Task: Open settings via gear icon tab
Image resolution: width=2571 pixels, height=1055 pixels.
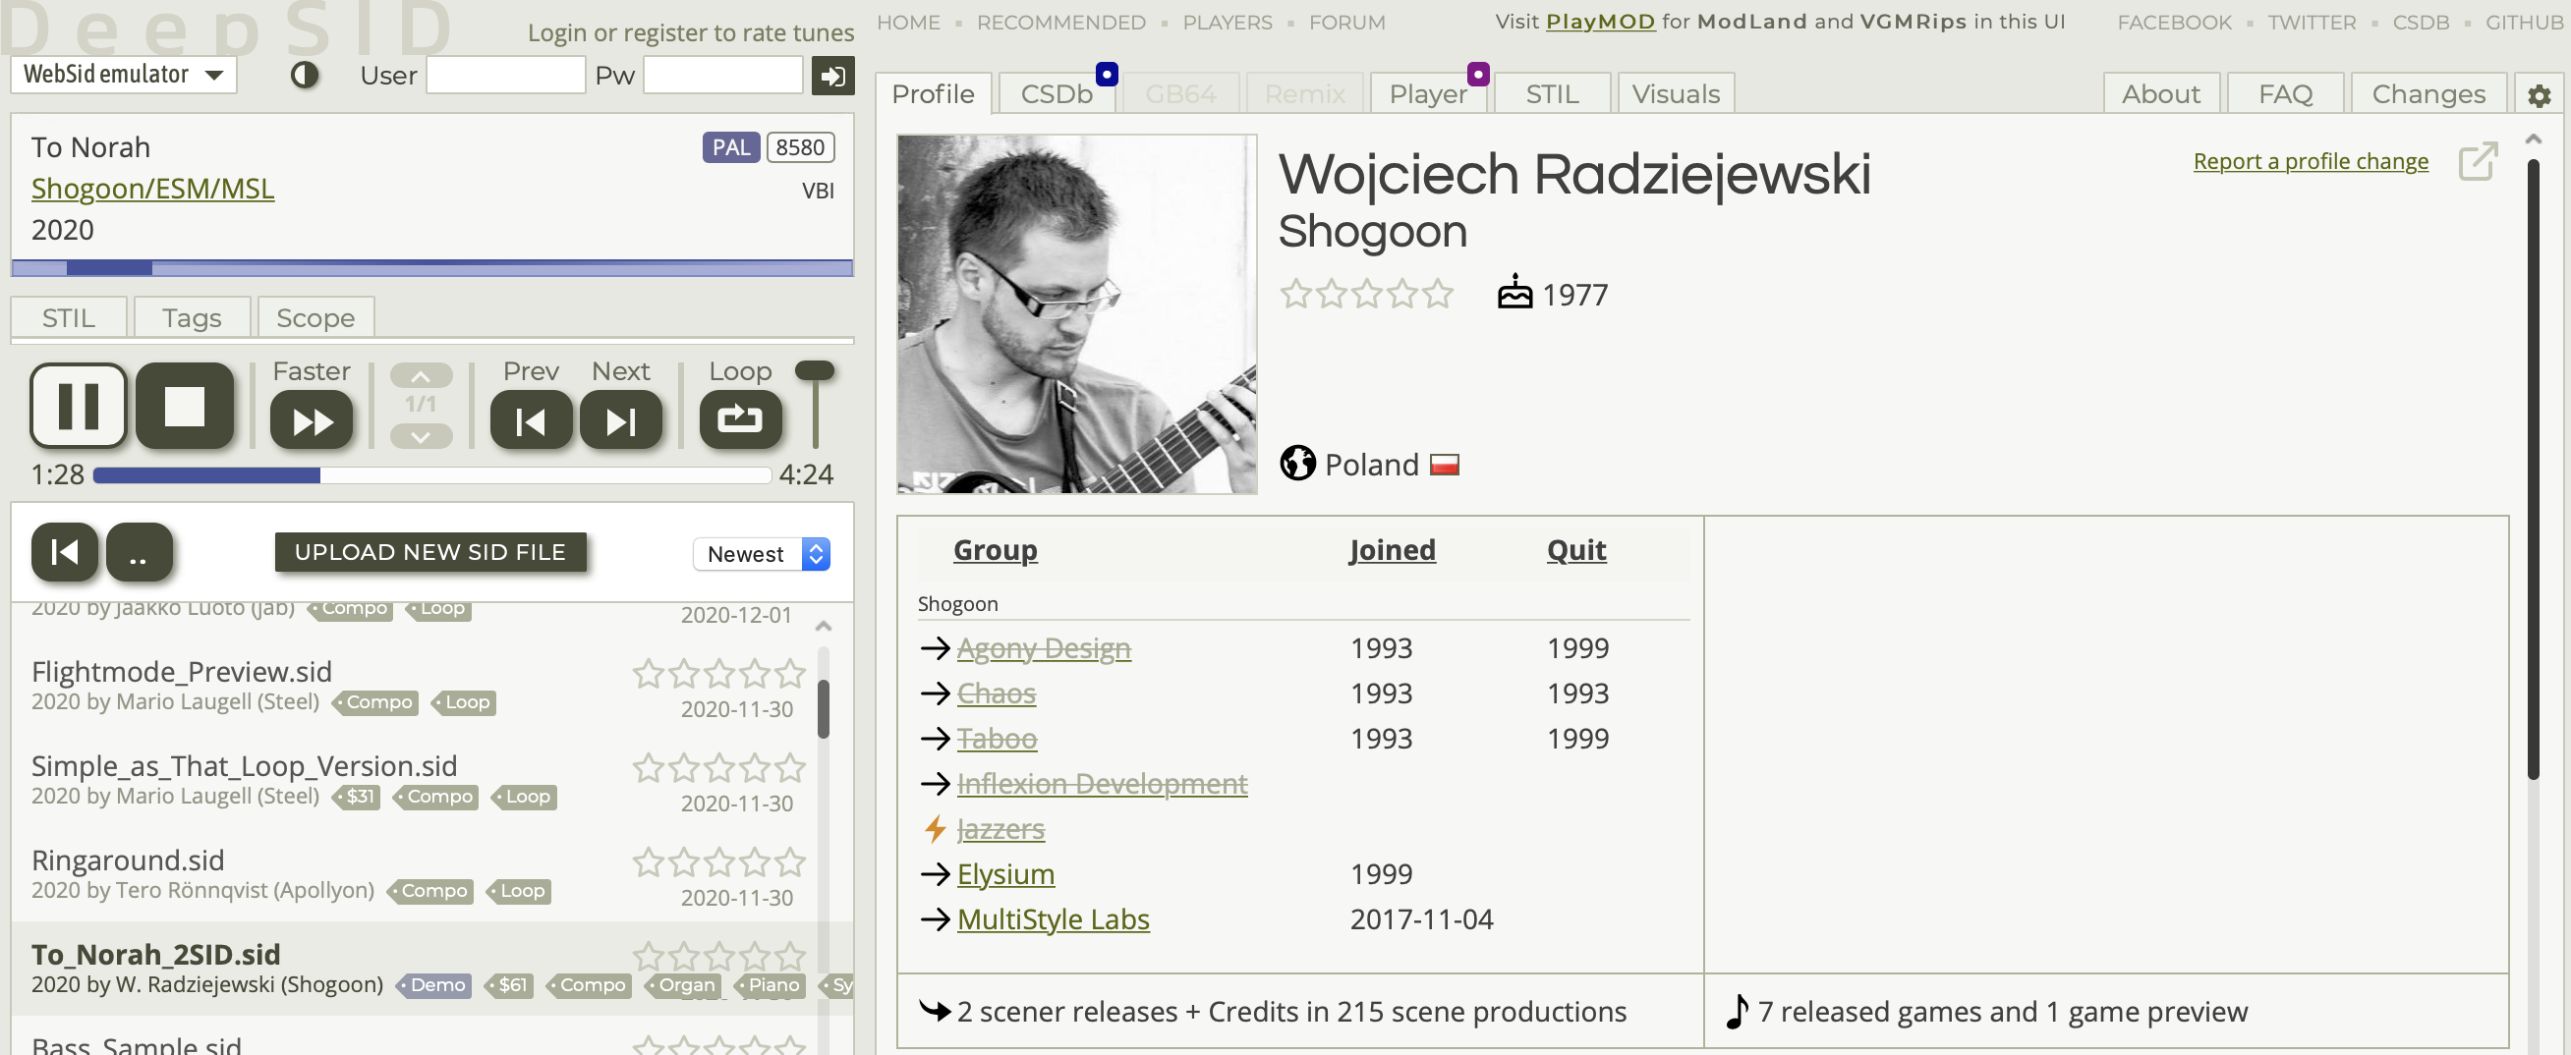Action: tap(2540, 94)
